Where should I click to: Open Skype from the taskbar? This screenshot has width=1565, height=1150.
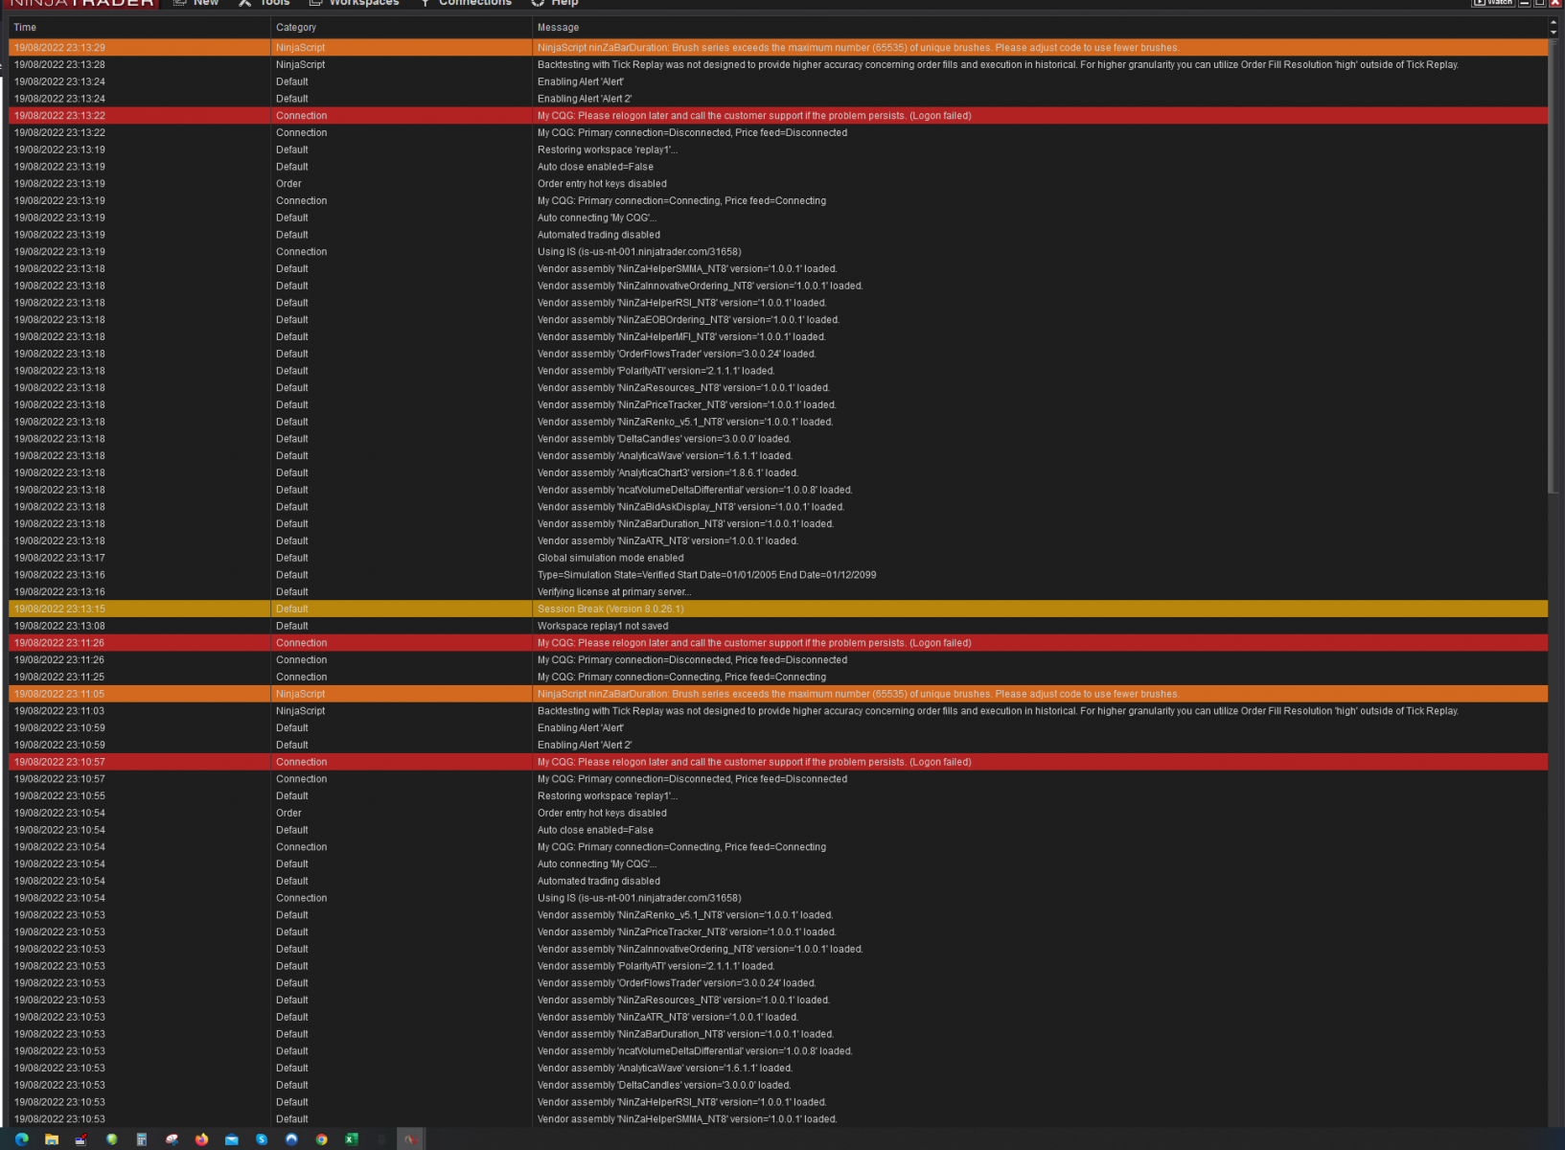click(x=262, y=1139)
